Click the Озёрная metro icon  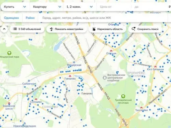point(111,51)
